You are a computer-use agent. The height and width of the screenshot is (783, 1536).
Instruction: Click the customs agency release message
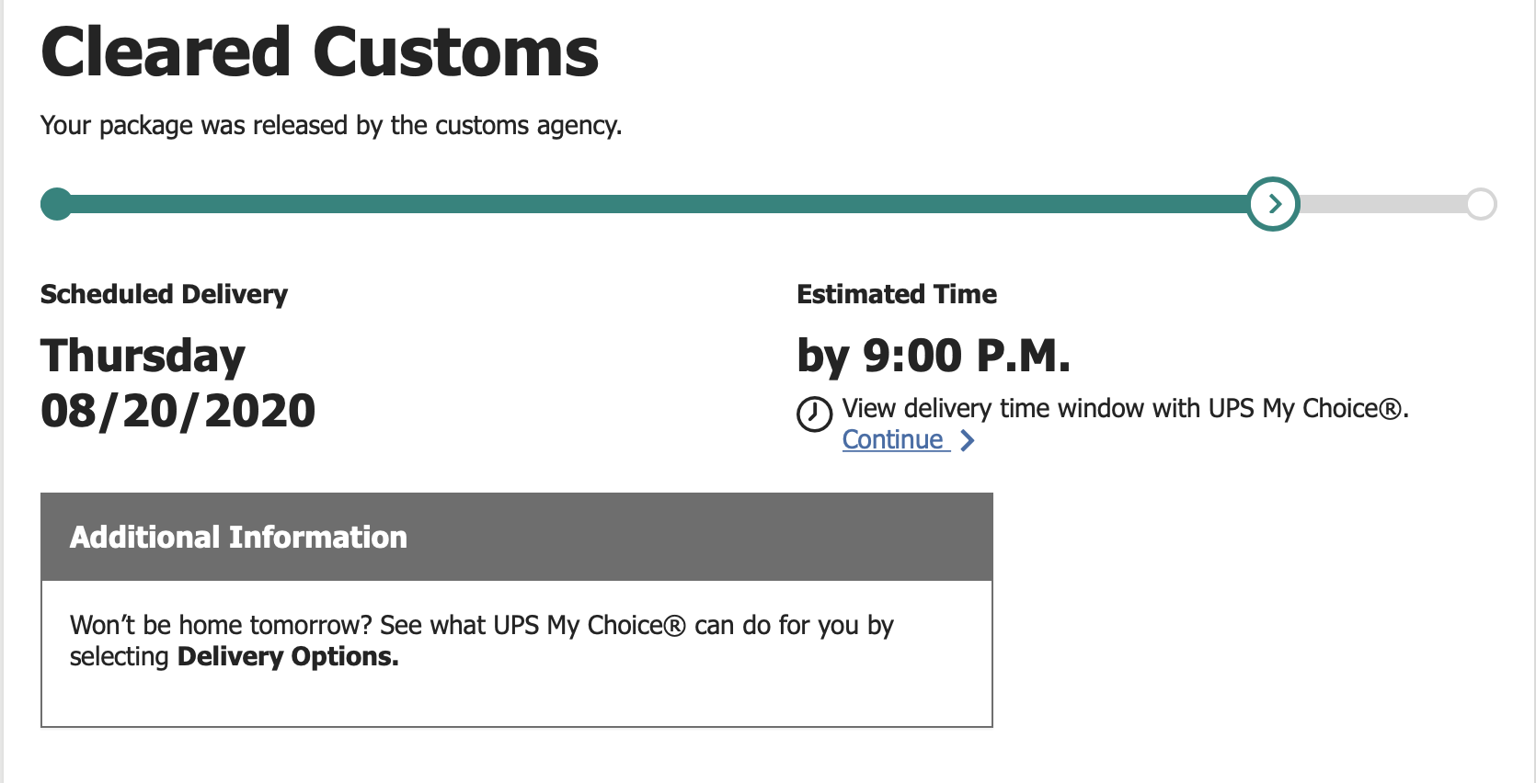tap(331, 125)
